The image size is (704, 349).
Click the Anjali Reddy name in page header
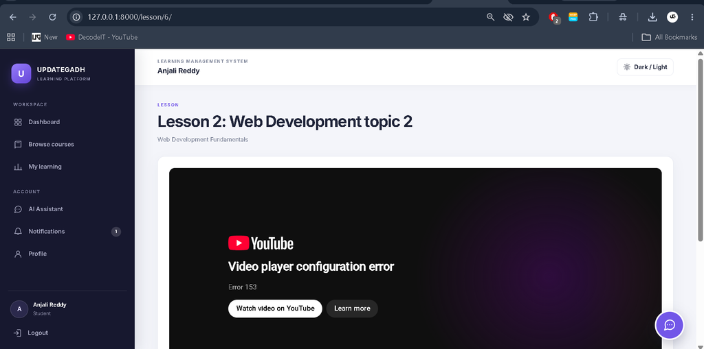click(x=178, y=71)
